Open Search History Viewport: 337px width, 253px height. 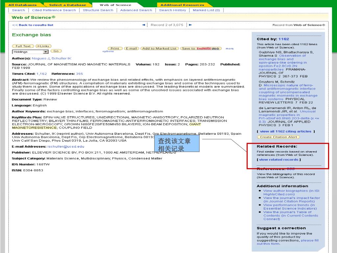coord(172,10)
